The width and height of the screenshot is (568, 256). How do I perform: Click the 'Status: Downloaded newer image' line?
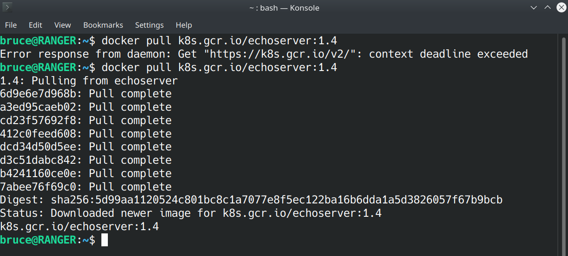(x=191, y=213)
